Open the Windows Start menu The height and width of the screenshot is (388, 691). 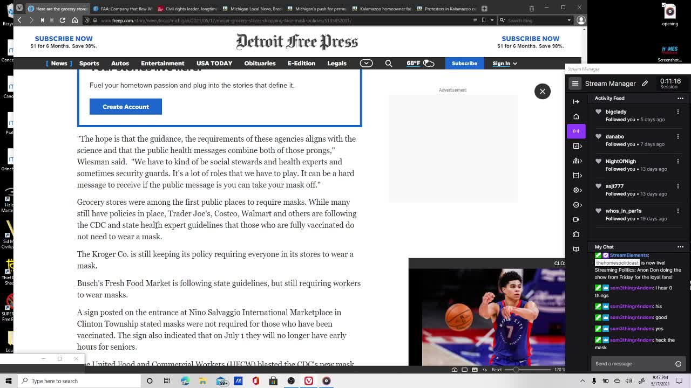[x=8, y=381]
